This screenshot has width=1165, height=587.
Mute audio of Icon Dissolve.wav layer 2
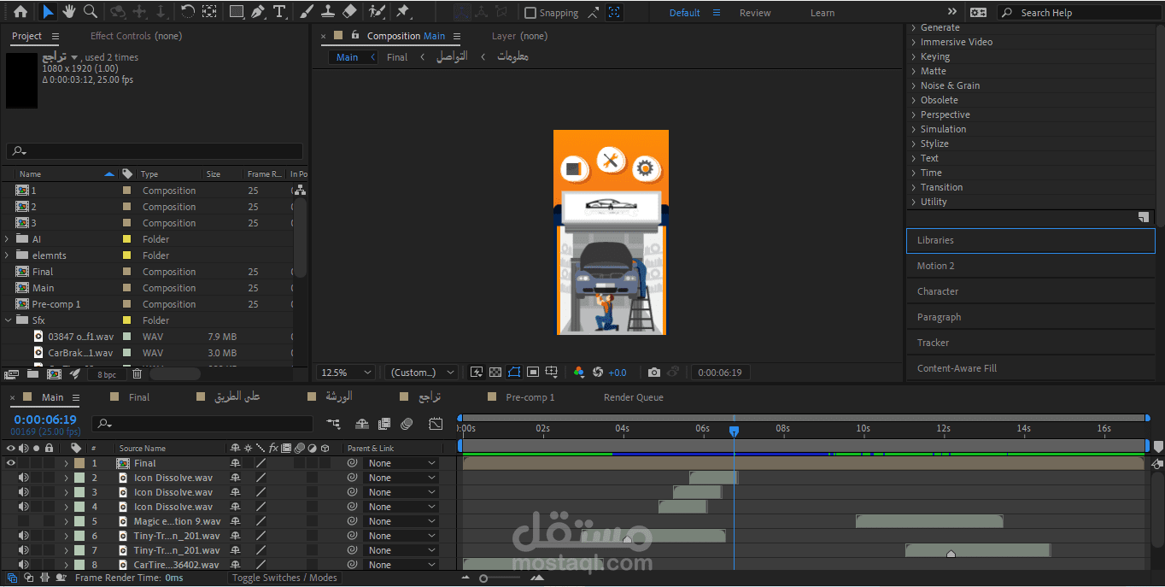click(x=24, y=478)
